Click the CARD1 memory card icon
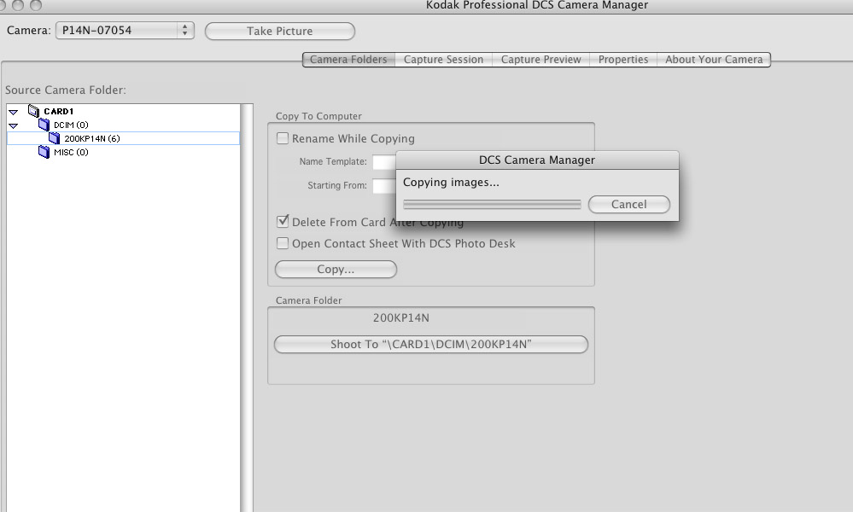 (34, 111)
